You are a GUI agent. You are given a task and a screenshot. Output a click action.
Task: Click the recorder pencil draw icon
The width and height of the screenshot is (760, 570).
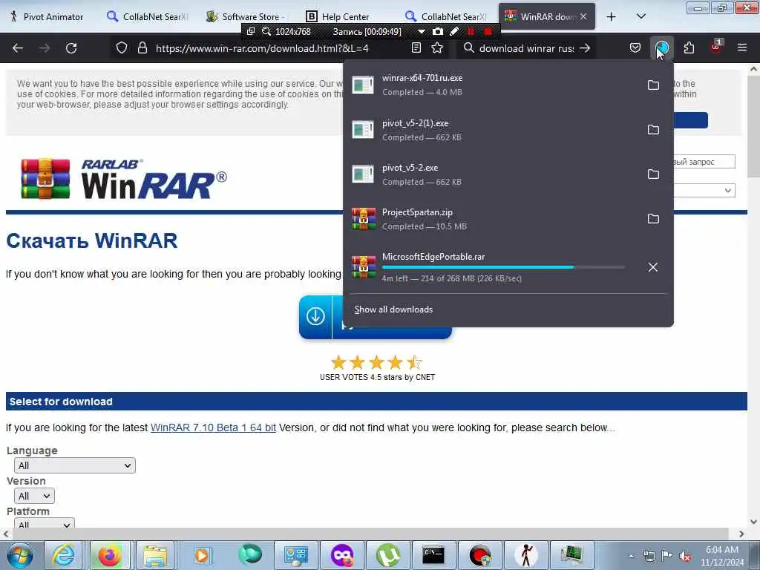(x=454, y=31)
